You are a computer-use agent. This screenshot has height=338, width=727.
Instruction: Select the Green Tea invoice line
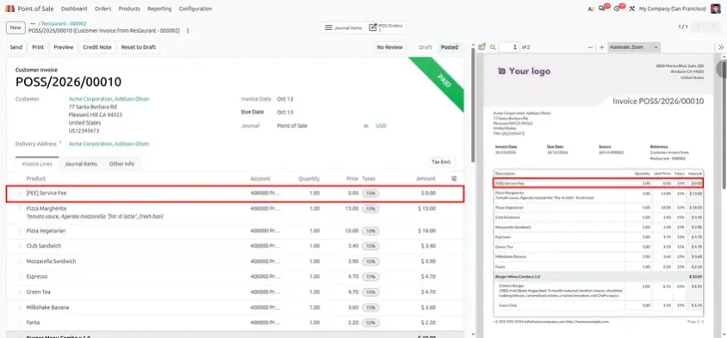pos(235,292)
